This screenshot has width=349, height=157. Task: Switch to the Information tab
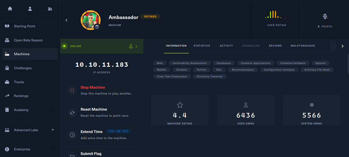click(176, 46)
